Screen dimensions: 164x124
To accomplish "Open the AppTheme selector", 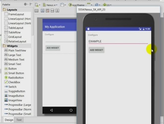I will click(x=76, y=5).
